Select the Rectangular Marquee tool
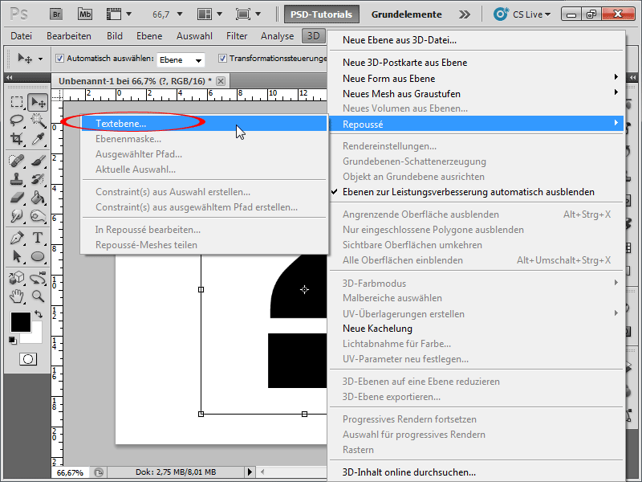The width and height of the screenshot is (642, 482). click(17, 102)
